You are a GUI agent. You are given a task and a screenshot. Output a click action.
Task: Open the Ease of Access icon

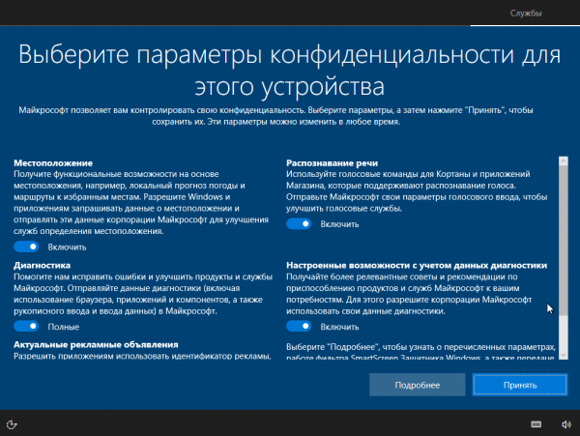12,424
